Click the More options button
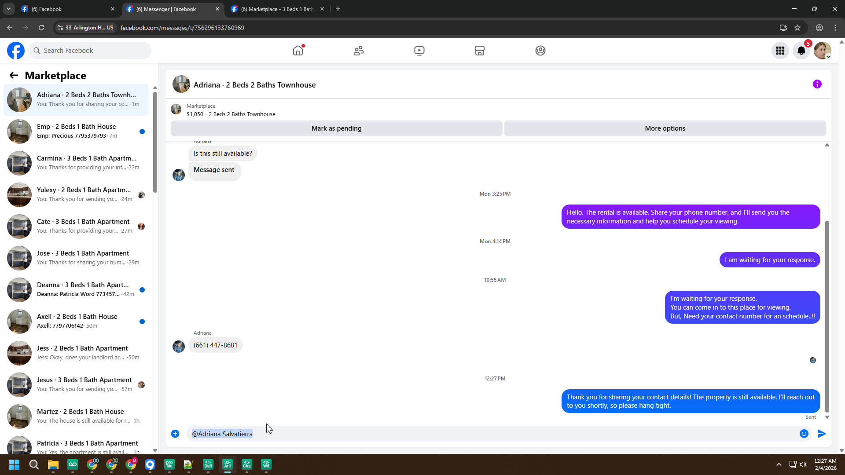Screen dimensions: 845x475 point(665,128)
